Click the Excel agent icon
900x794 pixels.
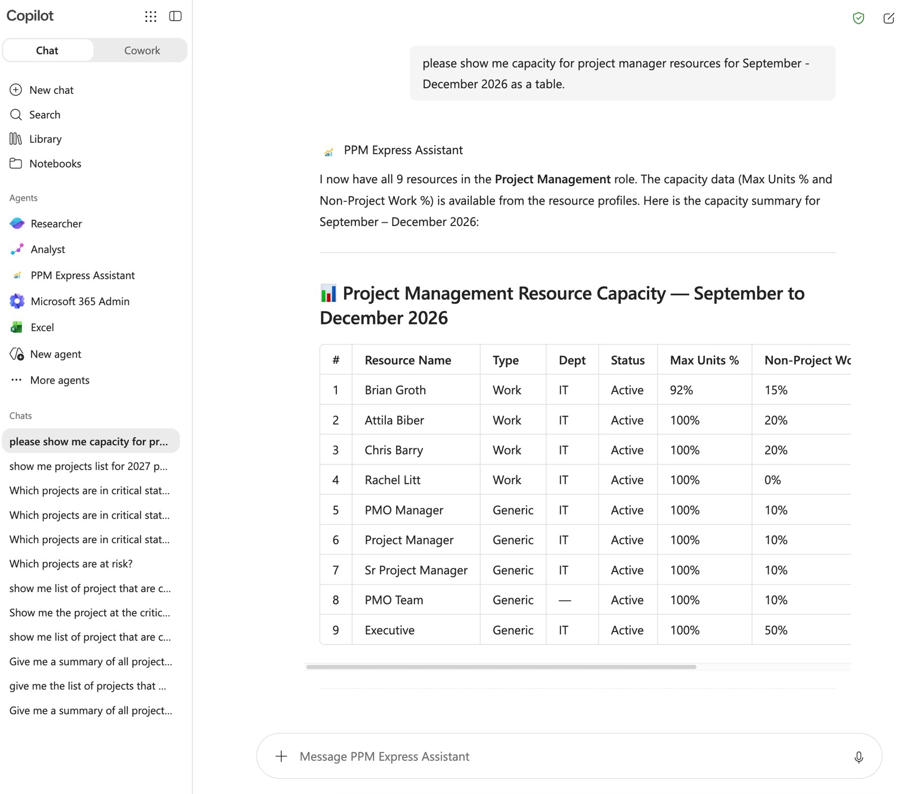point(17,327)
